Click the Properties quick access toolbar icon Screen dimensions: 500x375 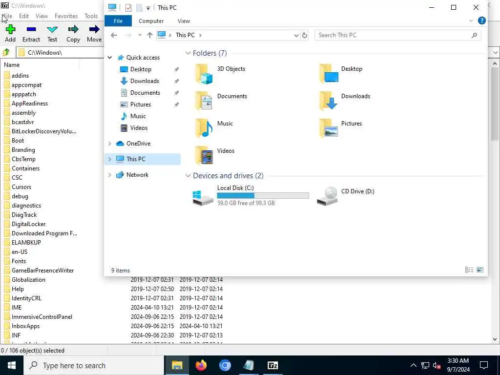(x=128, y=8)
